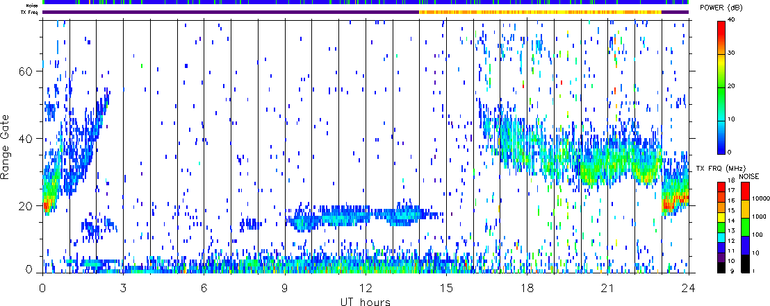Click the purple segment of the TX Freq strip

click(231, 12)
